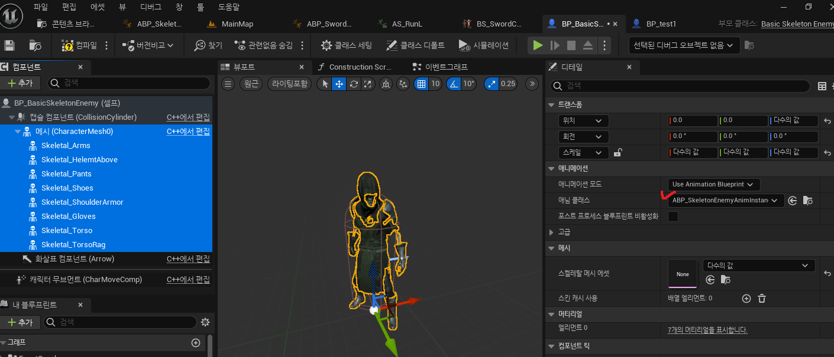Click the 추가 button in 내 블루프린트 panel
Screen dimensions: 834x357
coord(20,322)
